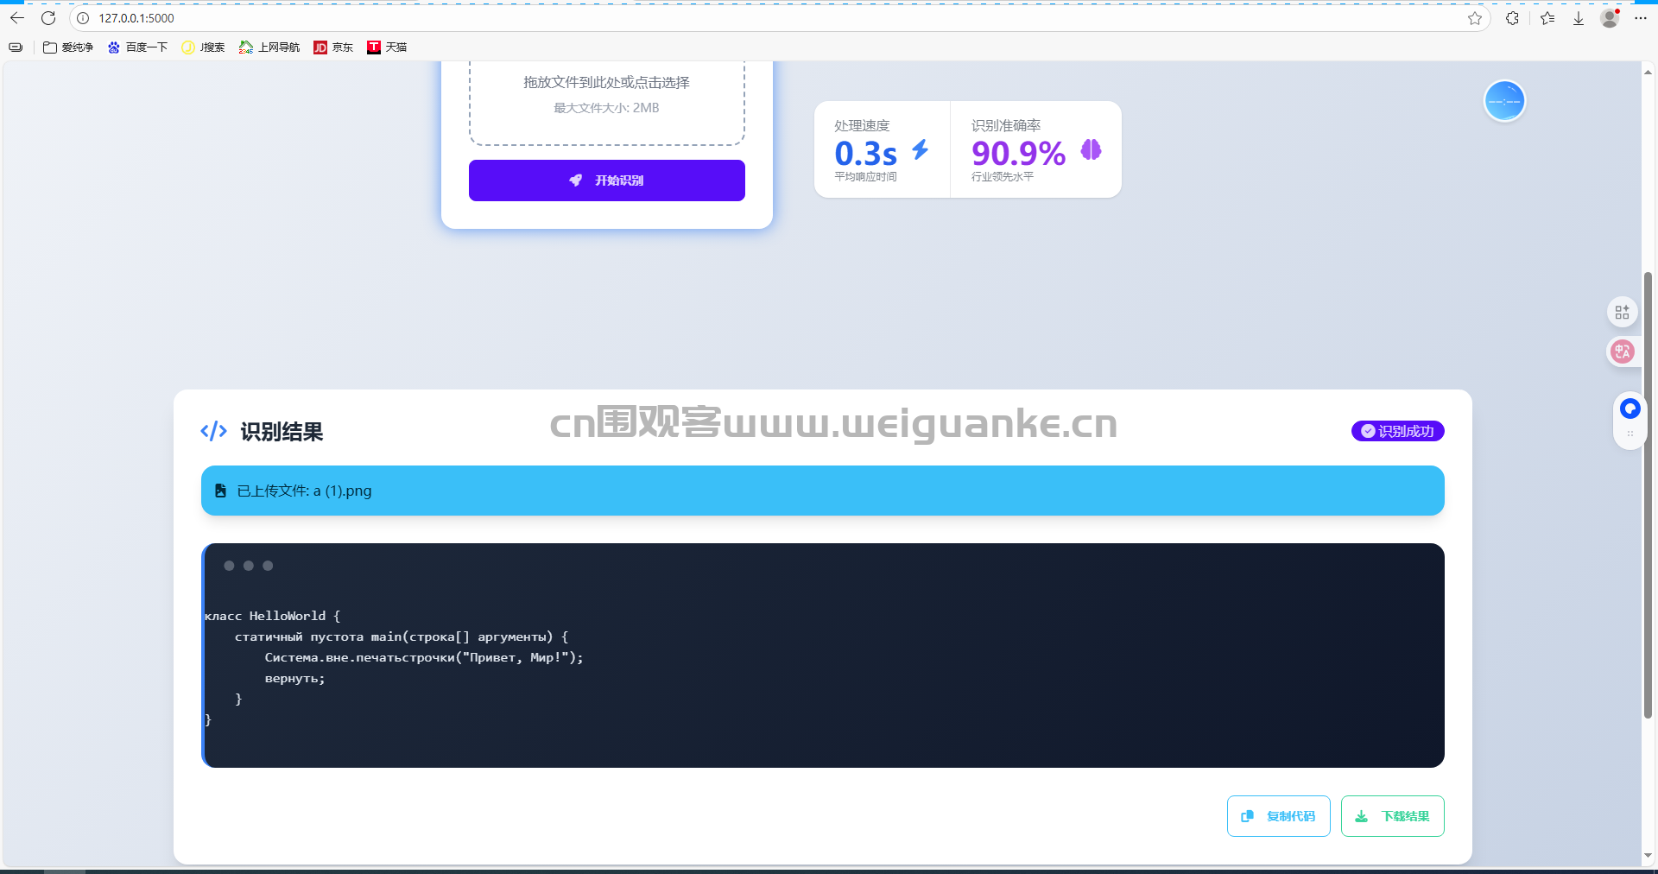
Task: Bookmark this page with star icon
Action: [1475, 18]
